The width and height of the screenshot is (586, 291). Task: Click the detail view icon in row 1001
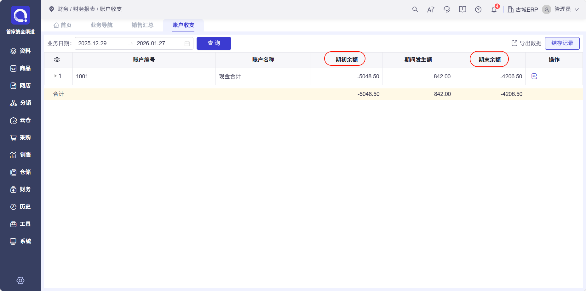[534, 76]
